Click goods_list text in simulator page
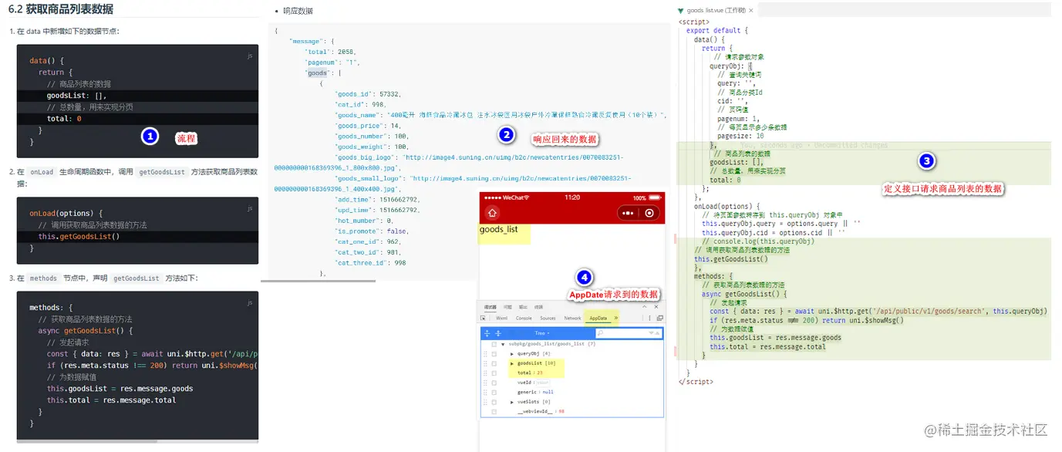Viewport: 1062px width, 452px height. [x=498, y=229]
